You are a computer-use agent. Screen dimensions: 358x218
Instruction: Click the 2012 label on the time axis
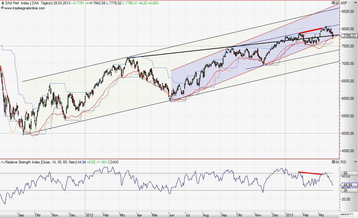point(90,215)
